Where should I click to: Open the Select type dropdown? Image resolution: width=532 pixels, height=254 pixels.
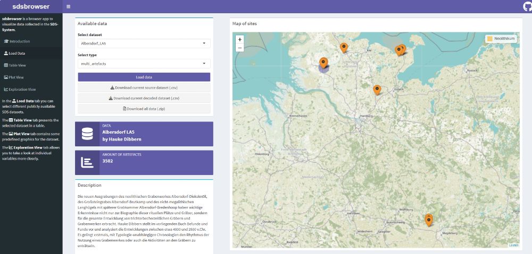(x=144, y=64)
